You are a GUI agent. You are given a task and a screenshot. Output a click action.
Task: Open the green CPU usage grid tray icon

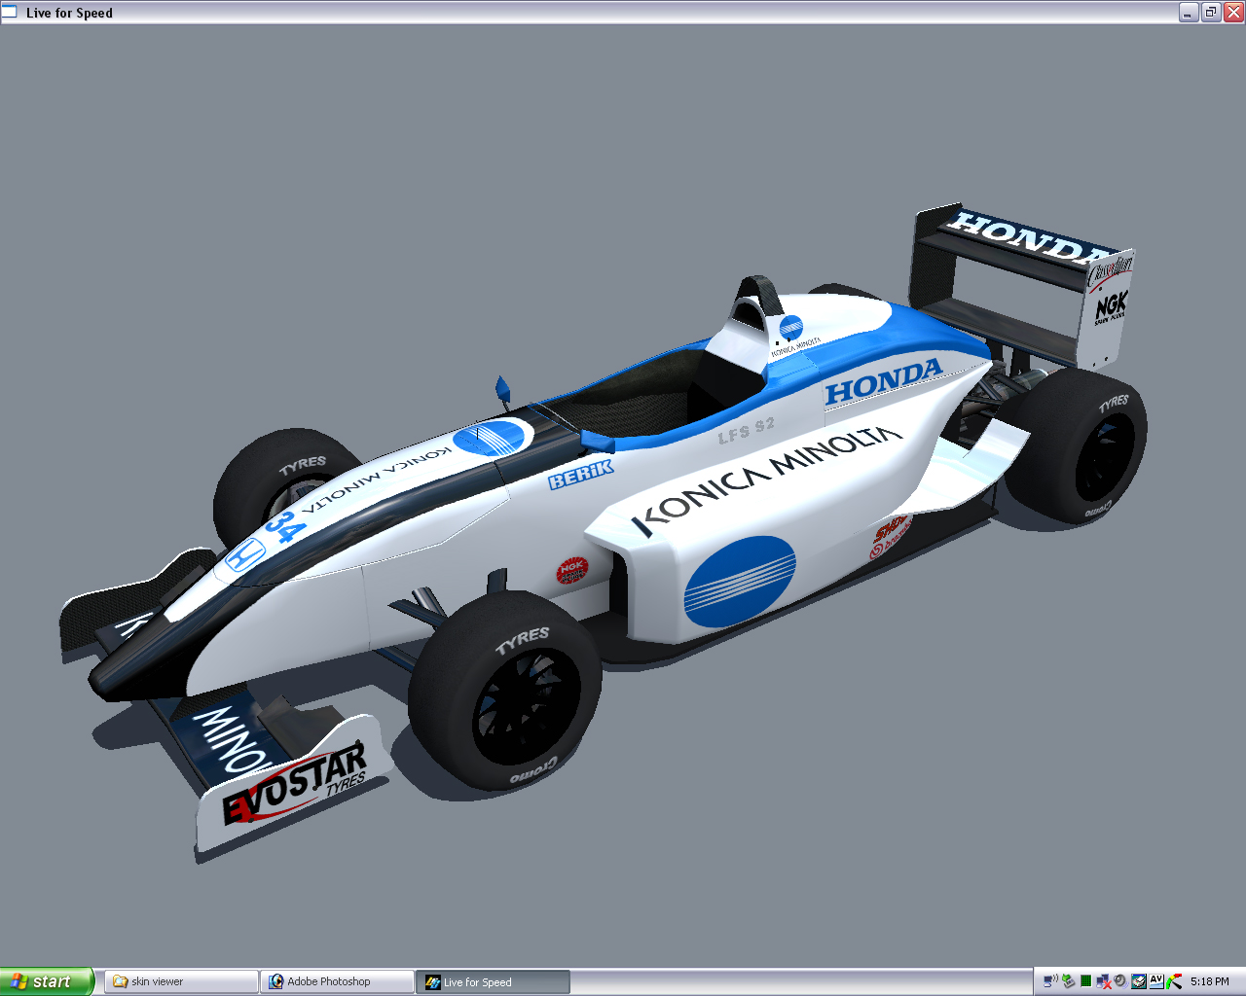(x=1085, y=981)
